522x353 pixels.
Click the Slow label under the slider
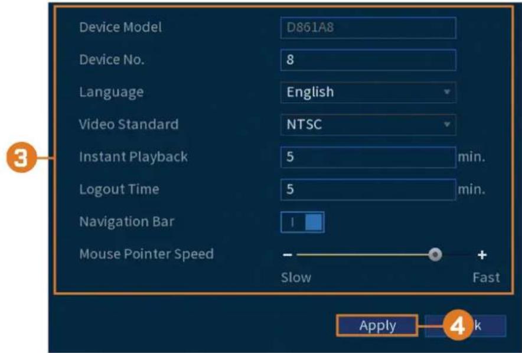tap(296, 277)
